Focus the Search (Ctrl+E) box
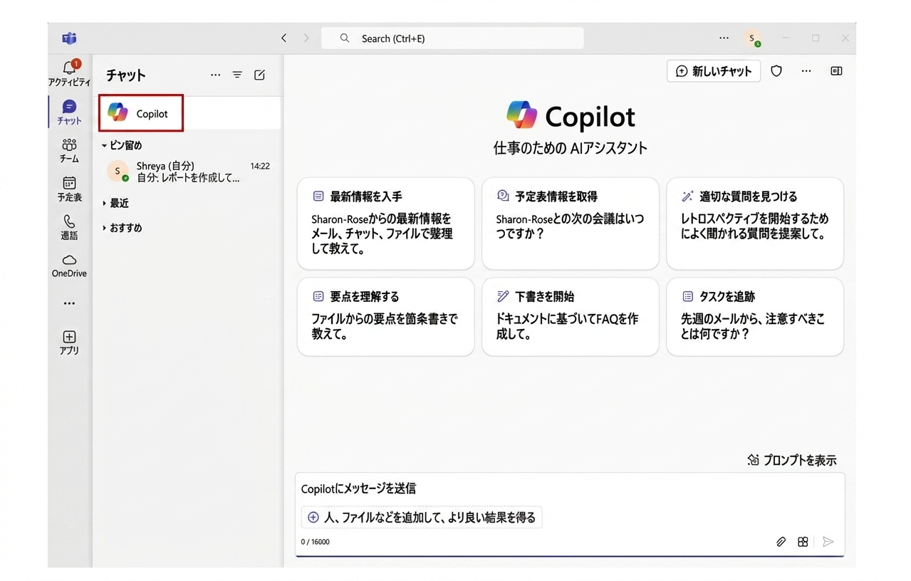 tap(452, 38)
